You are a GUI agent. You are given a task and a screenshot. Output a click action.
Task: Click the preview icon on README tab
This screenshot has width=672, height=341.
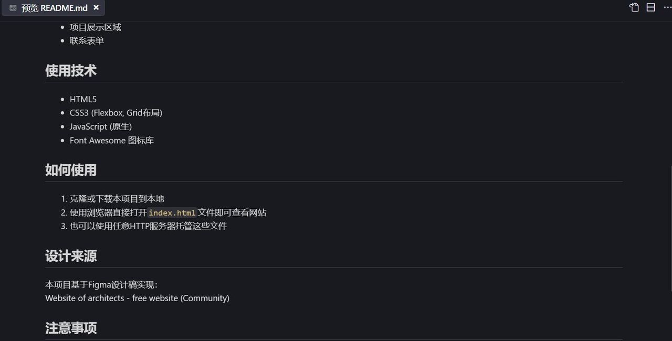13,8
